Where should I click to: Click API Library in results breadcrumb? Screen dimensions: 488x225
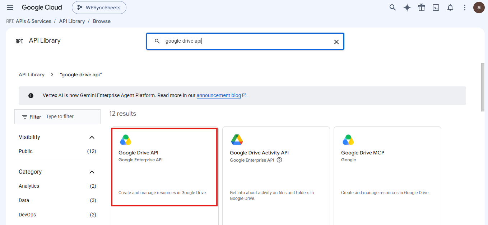[32, 75]
